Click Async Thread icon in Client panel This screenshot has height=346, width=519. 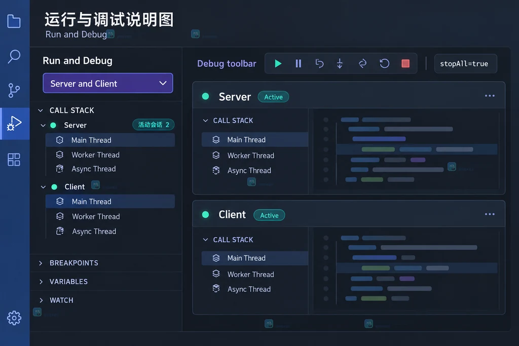pyautogui.click(x=216, y=289)
